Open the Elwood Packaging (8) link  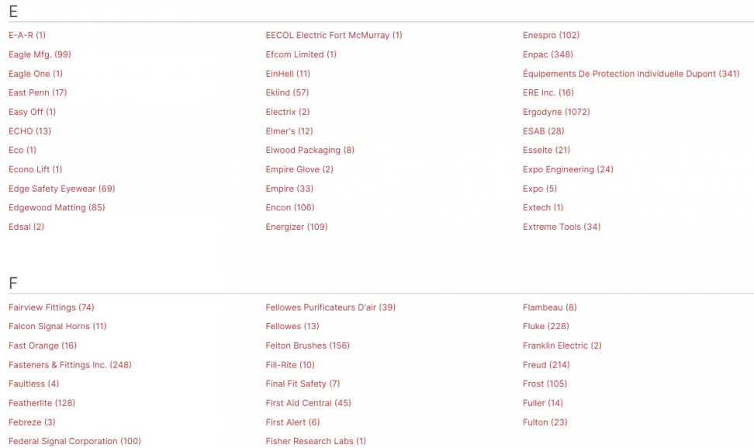tap(310, 150)
